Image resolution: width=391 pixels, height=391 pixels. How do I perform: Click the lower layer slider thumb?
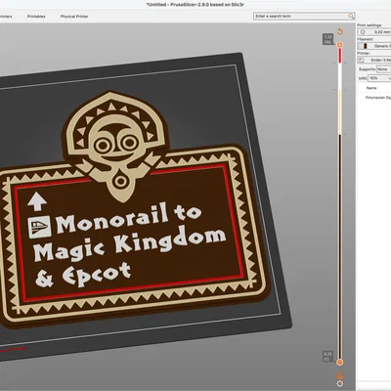coord(340,363)
